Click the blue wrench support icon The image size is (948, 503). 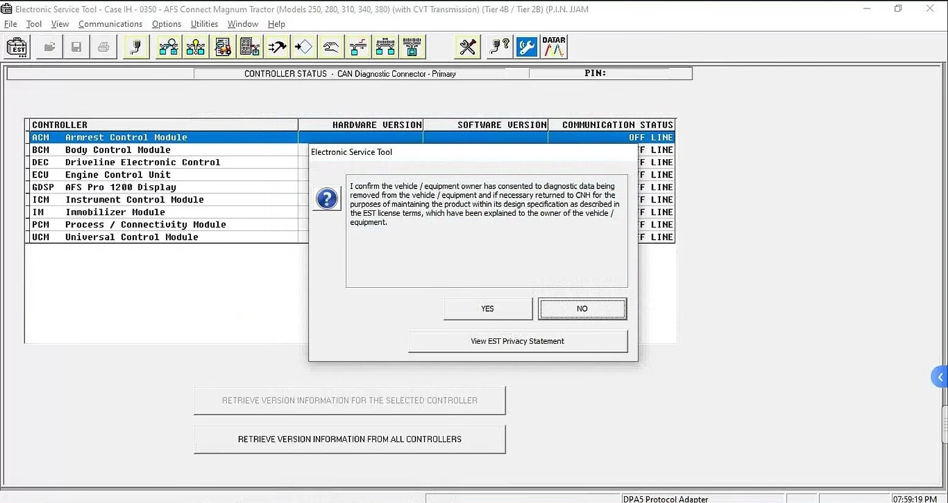pos(526,47)
